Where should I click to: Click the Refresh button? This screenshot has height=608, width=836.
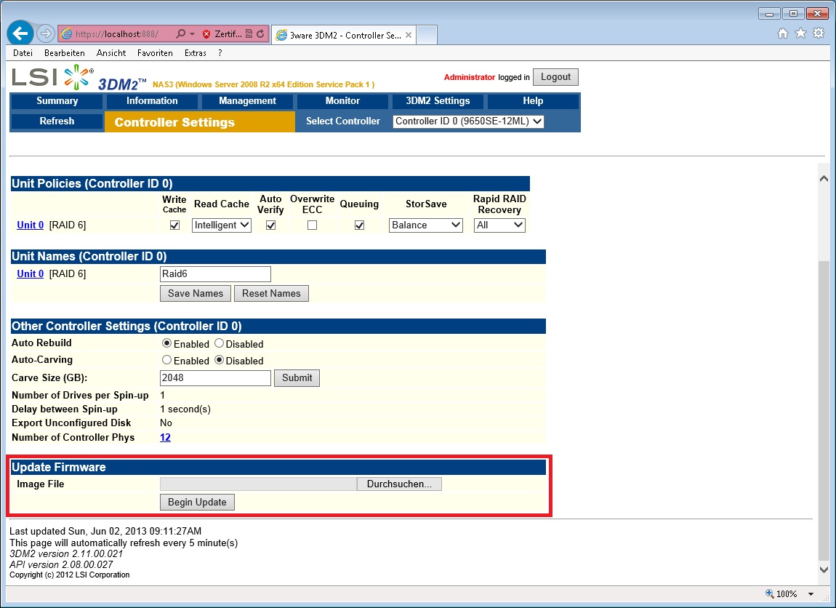(57, 121)
